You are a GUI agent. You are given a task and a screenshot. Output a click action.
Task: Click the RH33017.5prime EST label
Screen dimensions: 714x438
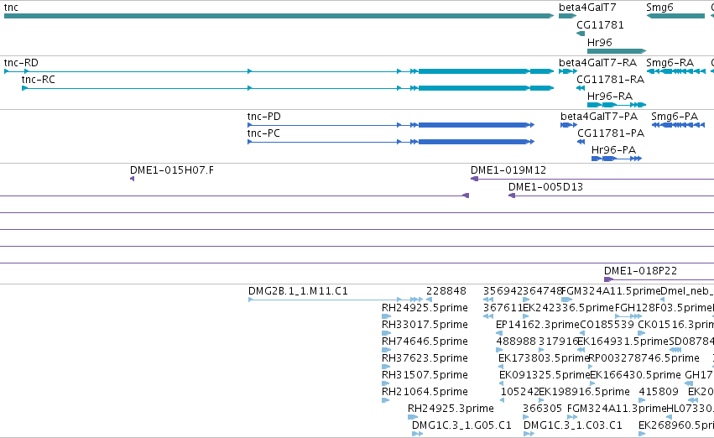425,325
